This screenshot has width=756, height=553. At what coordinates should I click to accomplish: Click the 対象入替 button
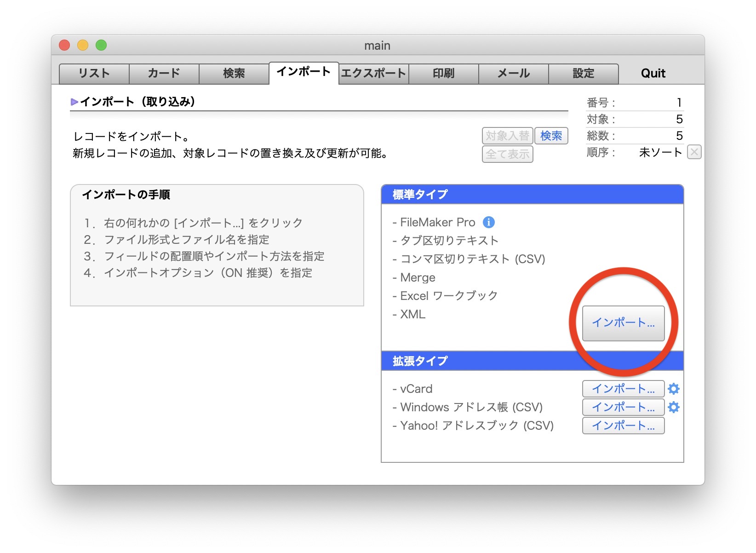click(507, 136)
